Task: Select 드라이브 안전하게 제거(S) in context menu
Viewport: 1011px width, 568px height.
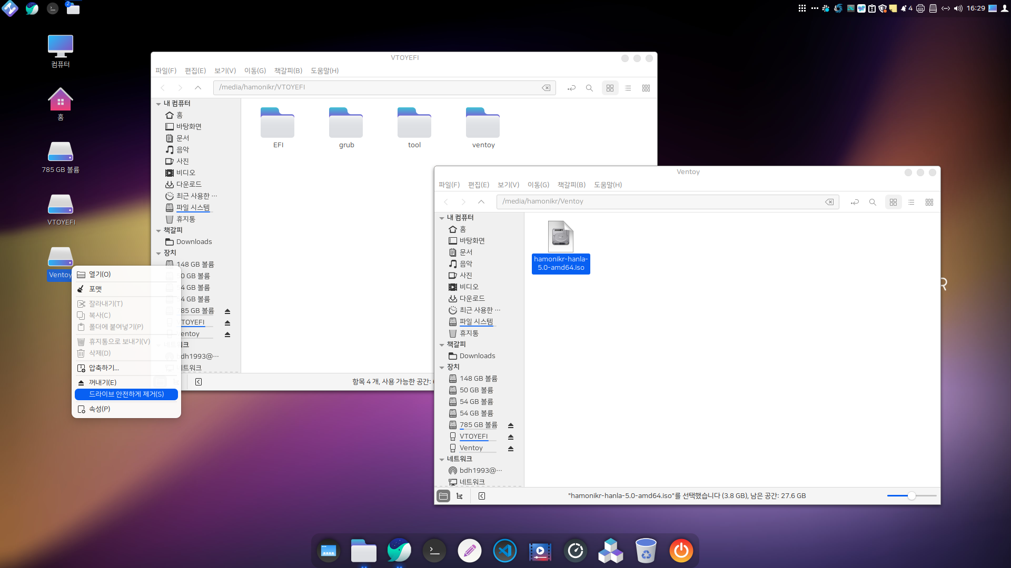Action: coord(126,394)
